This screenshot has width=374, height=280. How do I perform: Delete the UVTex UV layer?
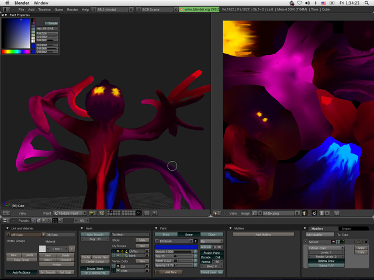click(147, 251)
